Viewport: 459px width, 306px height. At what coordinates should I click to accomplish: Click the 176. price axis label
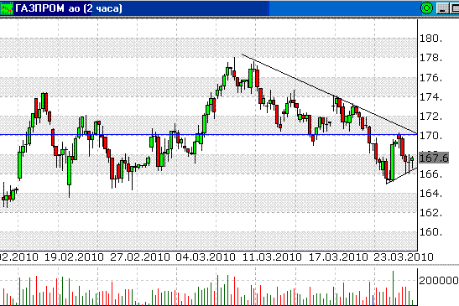[x=431, y=78]
